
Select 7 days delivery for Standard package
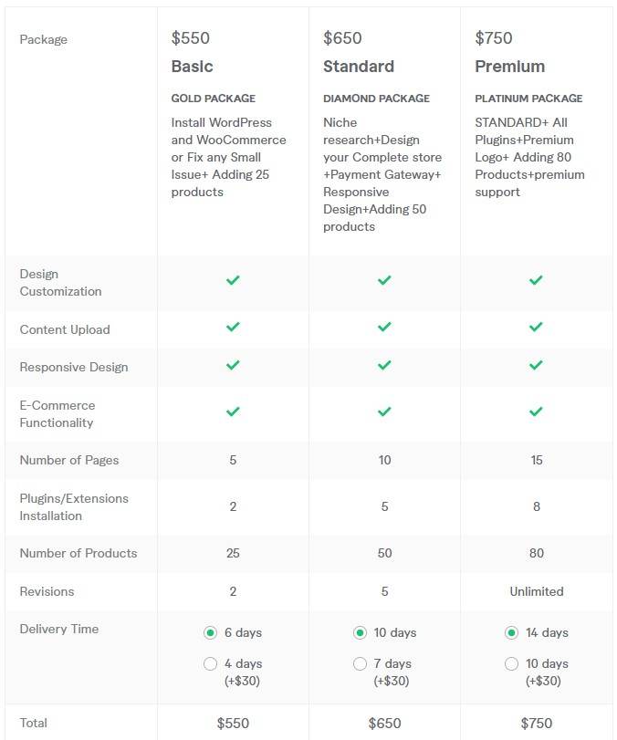coord(361,663)
